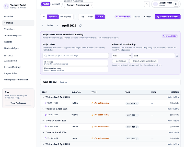Click the lock icon in the MEET-424 row
184x147 pixels.
tap(93, 127)
